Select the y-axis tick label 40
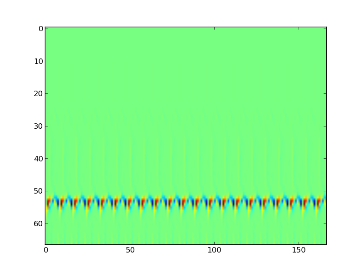This screenshot has height=272, width=363. (x=38, y=159)
